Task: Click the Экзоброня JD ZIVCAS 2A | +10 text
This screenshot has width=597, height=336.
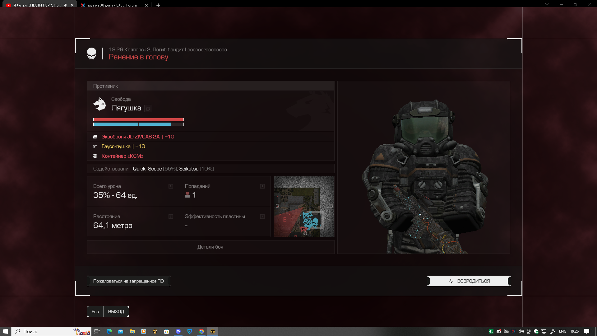Action: [138, 137]
